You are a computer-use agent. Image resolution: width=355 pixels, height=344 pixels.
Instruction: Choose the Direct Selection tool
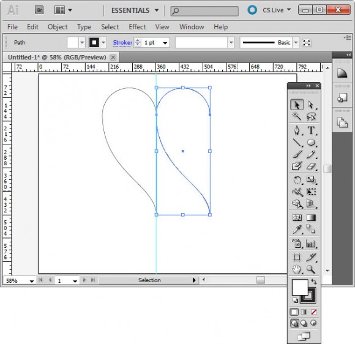coord(311,105)
